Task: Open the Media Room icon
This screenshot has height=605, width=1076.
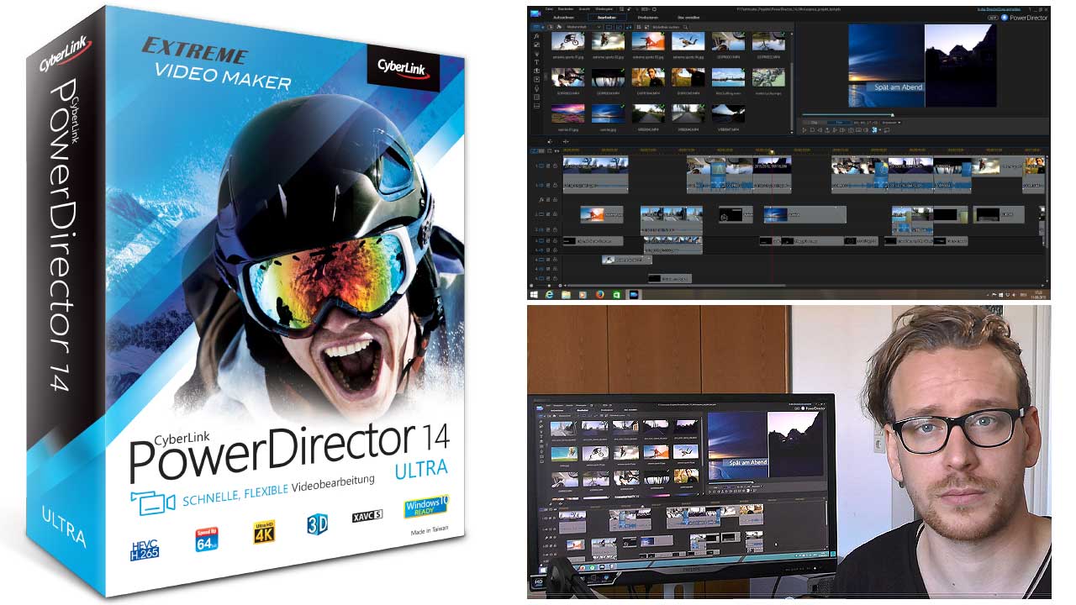Action: tap(535, 27)
